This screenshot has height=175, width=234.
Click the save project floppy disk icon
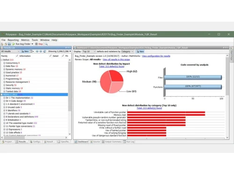9,44
